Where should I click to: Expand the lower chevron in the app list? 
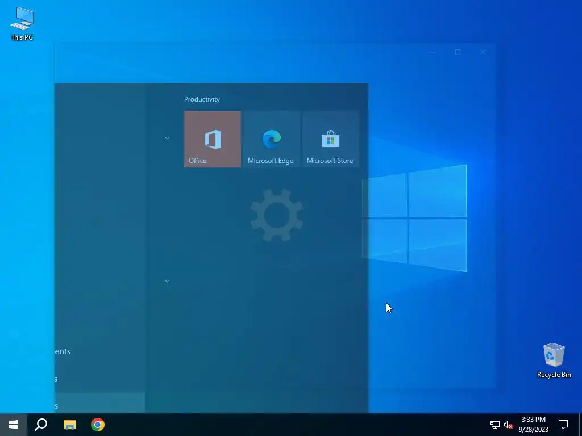(167, 281)
